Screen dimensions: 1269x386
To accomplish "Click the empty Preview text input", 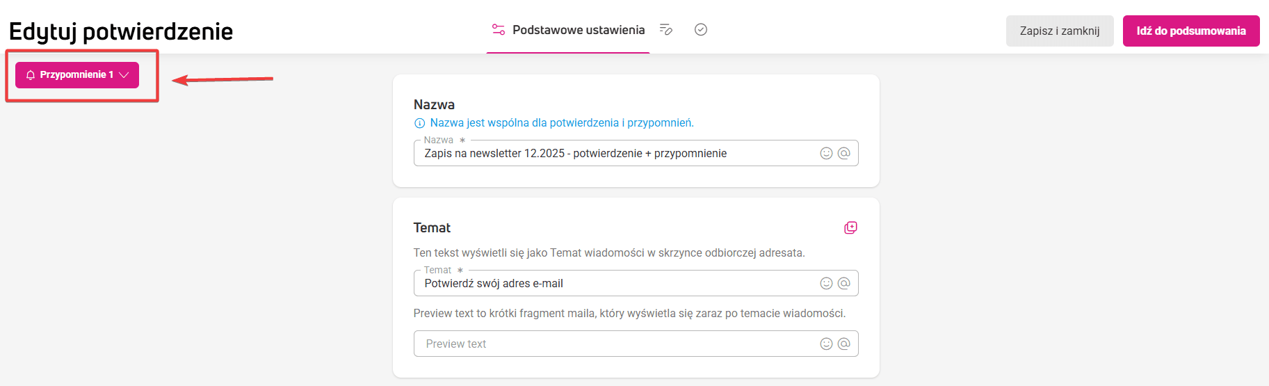I will (612, 344).
